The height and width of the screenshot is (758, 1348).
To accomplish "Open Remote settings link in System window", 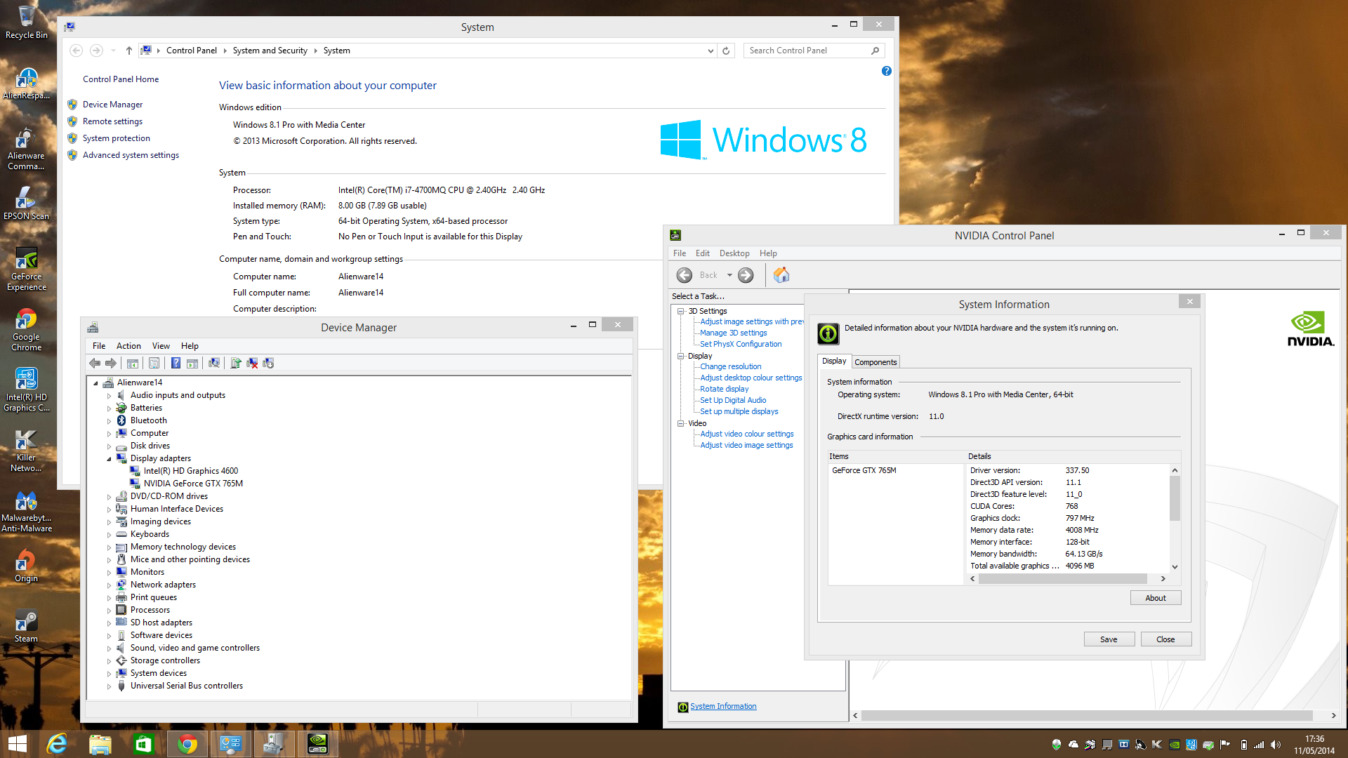I will click(112, 121).
